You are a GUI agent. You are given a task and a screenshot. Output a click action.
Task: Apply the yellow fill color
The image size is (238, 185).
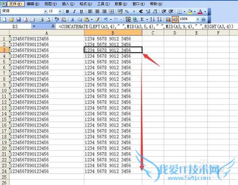tap(190, 11)
